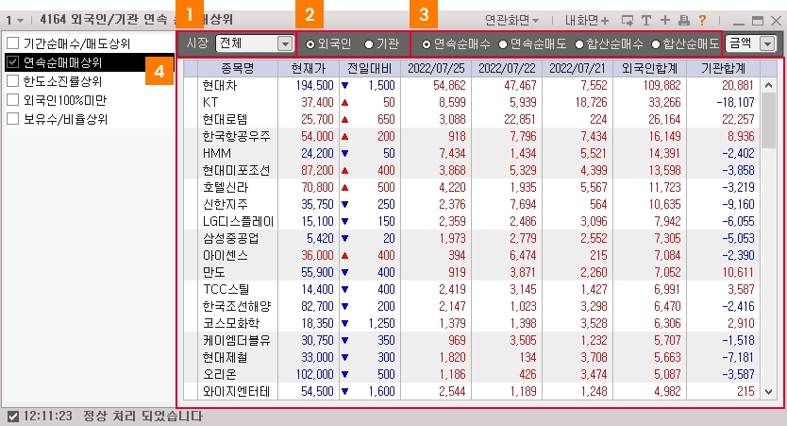Click 현대차 current price 194,500
Screen dimensions: 787x426
click(x=314, y=85)
